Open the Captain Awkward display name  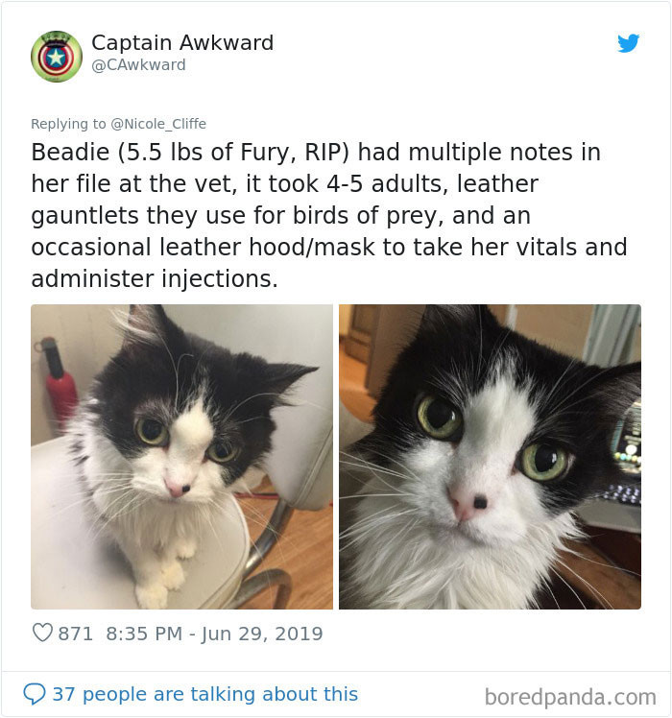[x=182, y=43]
